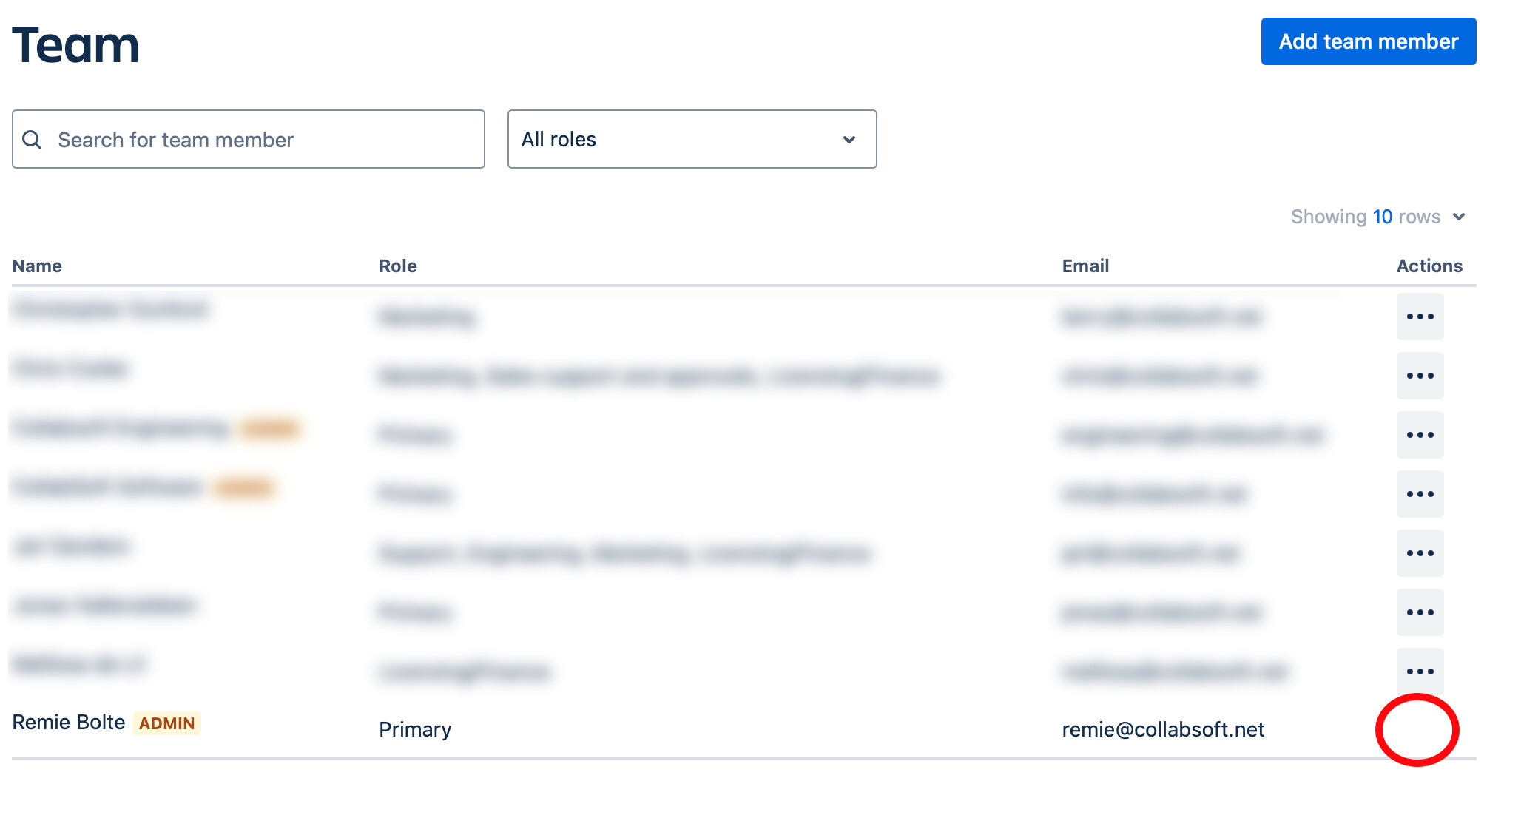Open three-dot actions menu in third row
The width and height of the screenshot is (1521, 815).
[x=1420, y=435]
